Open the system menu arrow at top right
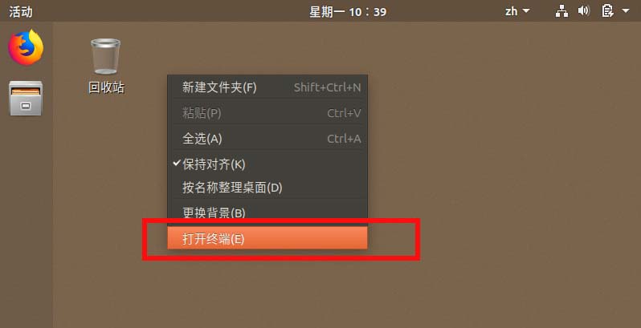 point(626,11)
